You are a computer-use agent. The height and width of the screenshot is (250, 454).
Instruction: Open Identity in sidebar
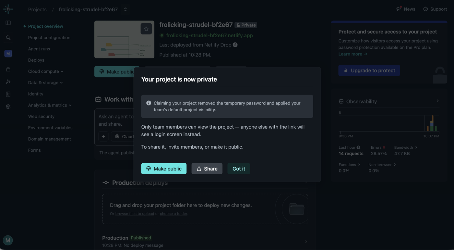tap(36, 94)
